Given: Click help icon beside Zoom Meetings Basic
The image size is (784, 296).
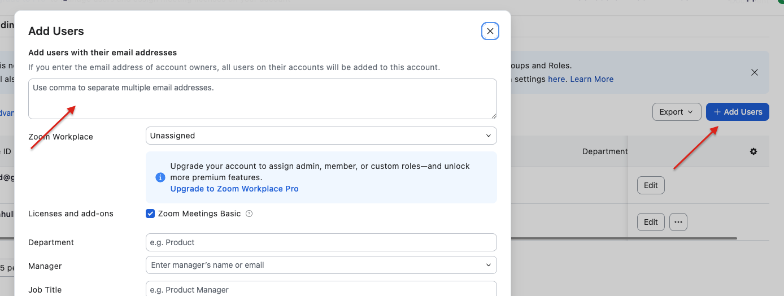Looking at the screenshot, I should click(249, 214).
